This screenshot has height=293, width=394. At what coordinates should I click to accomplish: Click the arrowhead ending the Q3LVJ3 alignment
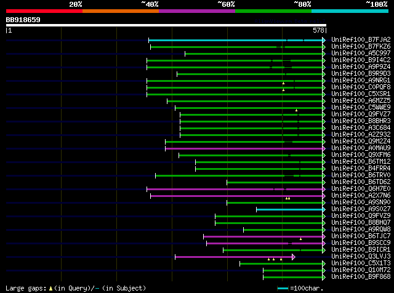point(294,257)
